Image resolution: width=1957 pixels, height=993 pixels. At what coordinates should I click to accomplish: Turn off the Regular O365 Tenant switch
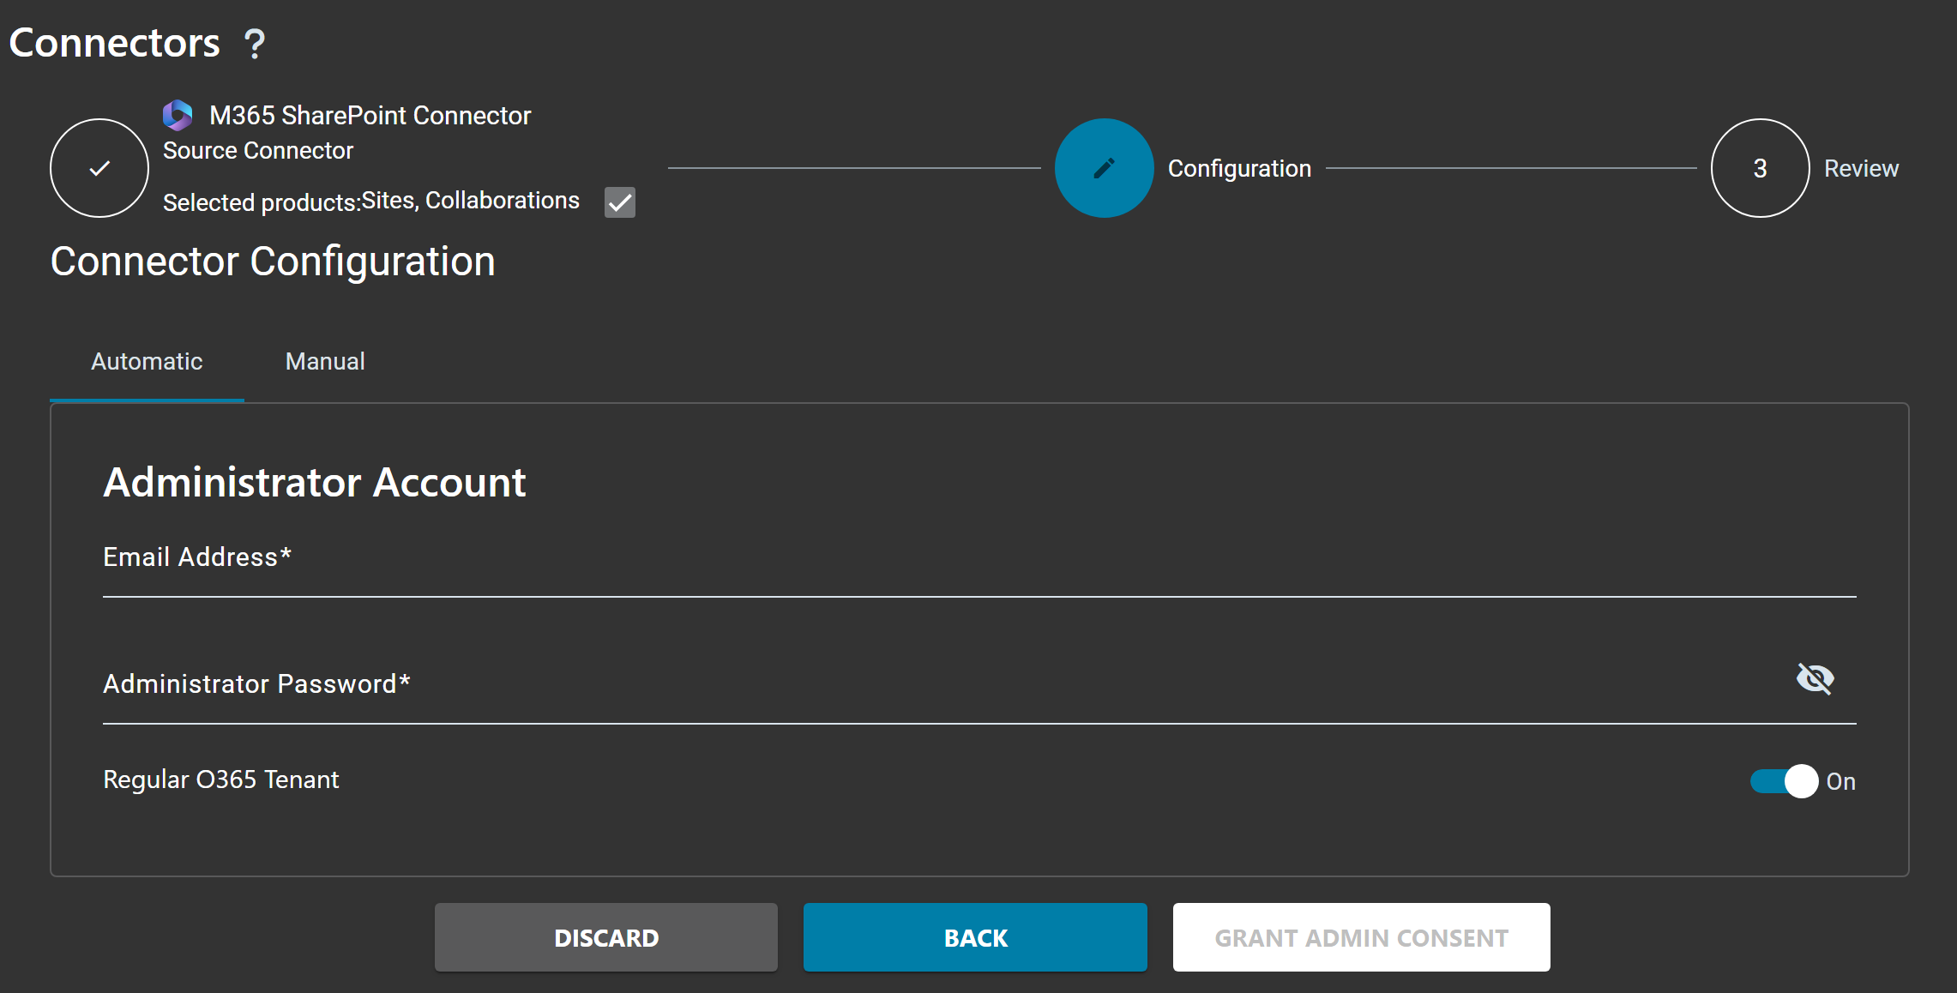click(x=1784, y=781)
